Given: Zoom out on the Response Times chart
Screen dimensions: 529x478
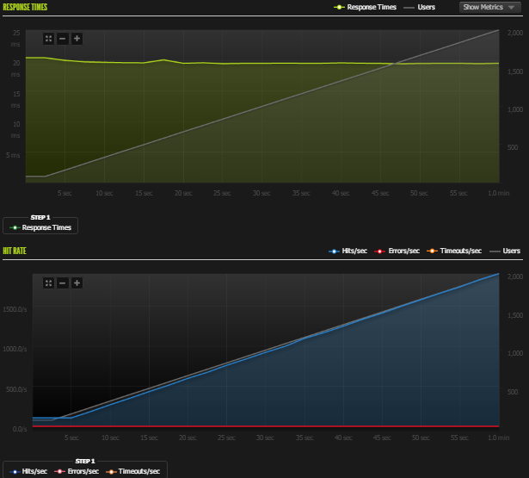Looking at the screenshot, I should coord(63,39).
